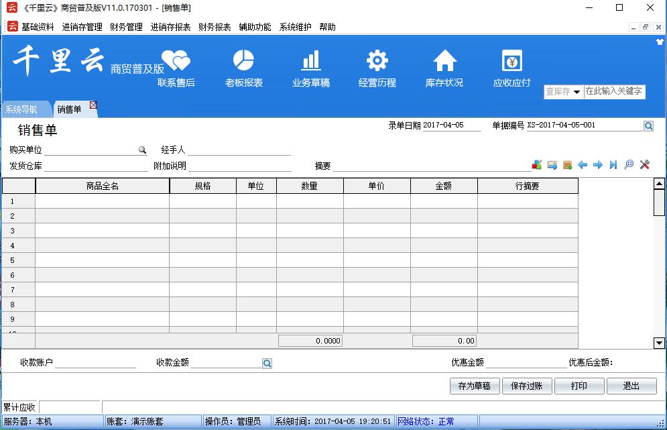Click the 金额 column header
Image resolution: width=667 pixels, height=430 pixels.
pos(444,186)
